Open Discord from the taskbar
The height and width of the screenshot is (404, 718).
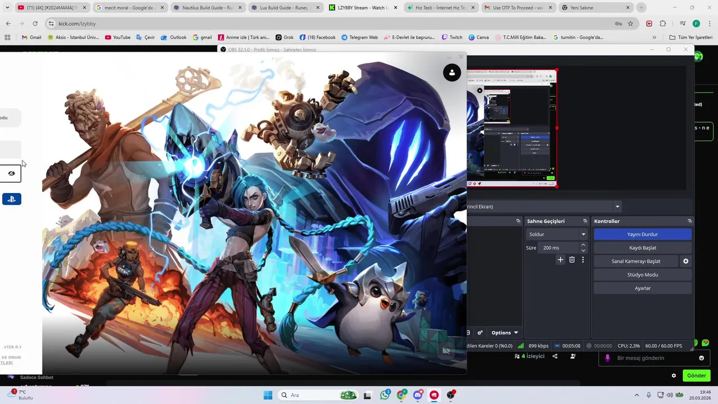click(417, 395)
